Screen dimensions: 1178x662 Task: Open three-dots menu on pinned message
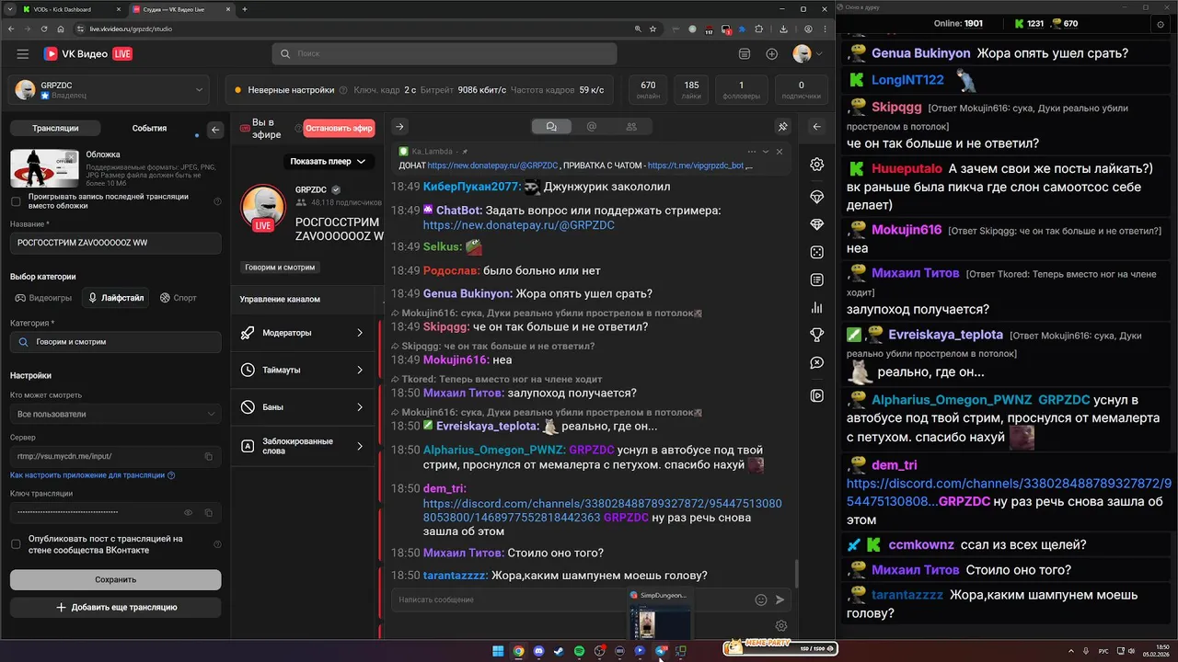point(752,152)
